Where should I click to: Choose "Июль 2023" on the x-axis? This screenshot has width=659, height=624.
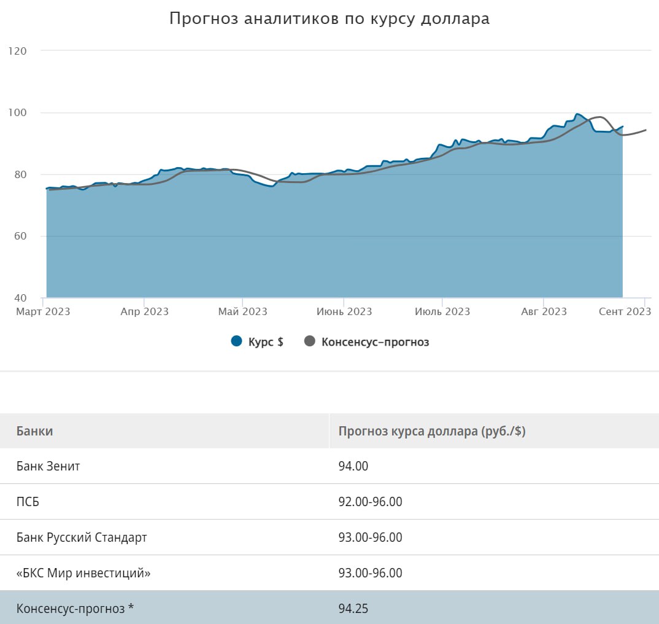coord(442,312)
